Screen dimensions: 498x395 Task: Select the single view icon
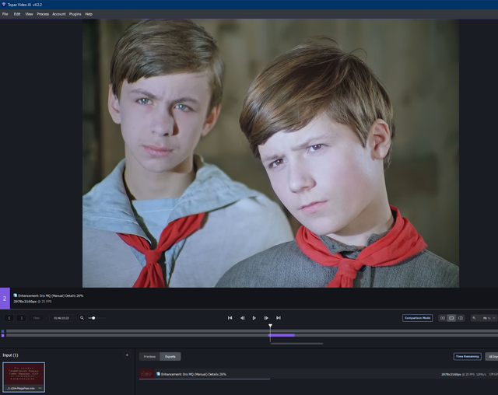(451, 318)
